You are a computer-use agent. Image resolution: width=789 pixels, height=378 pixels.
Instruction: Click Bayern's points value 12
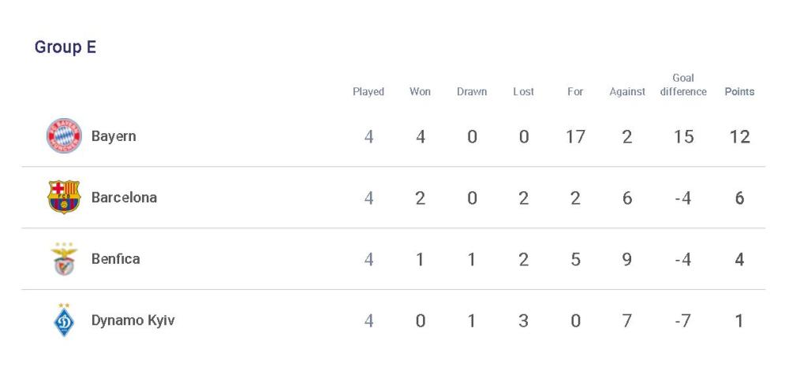click(739, 136)
